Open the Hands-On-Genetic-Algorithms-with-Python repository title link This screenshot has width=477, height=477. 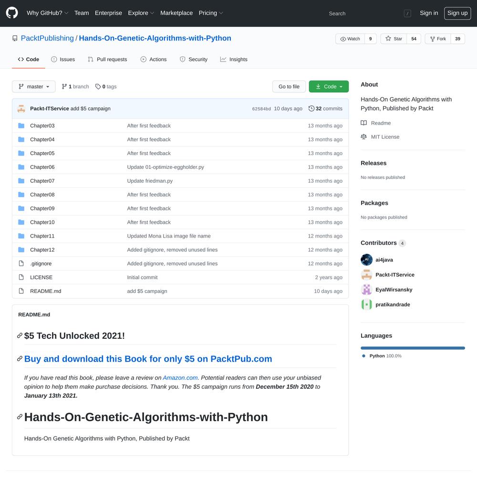pos(155,38)
